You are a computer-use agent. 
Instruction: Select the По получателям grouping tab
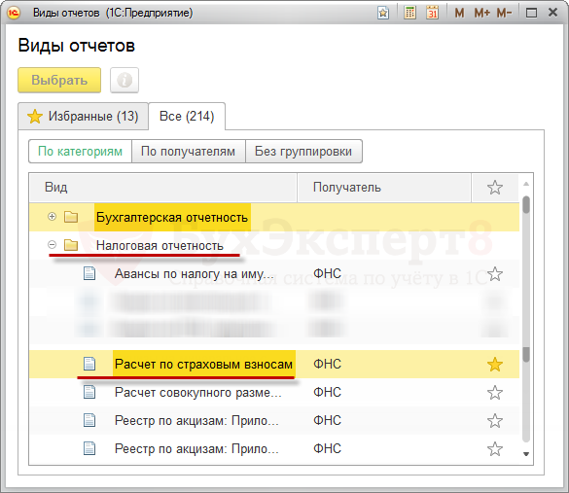coord(189,152)
